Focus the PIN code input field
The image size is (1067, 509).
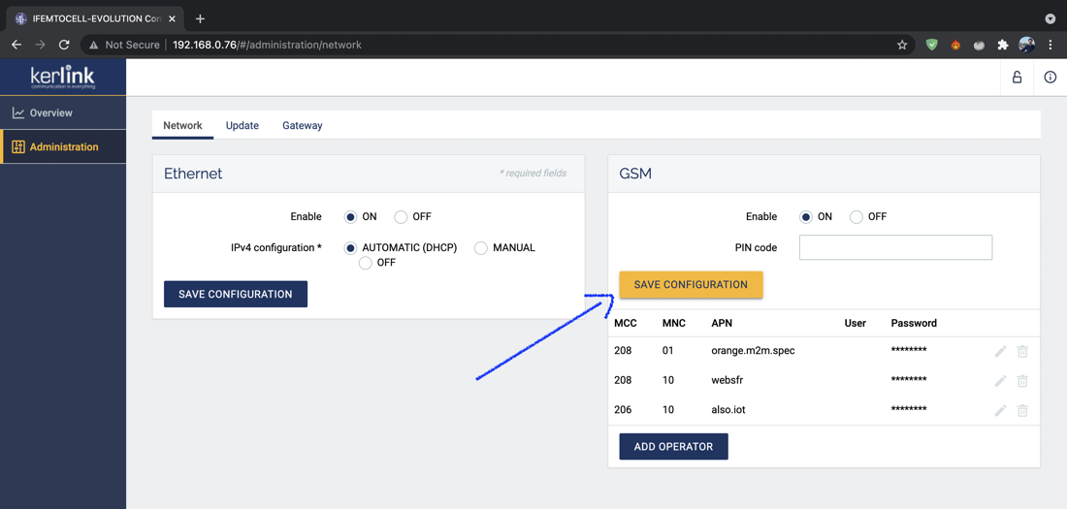click(x=895, y=248)
